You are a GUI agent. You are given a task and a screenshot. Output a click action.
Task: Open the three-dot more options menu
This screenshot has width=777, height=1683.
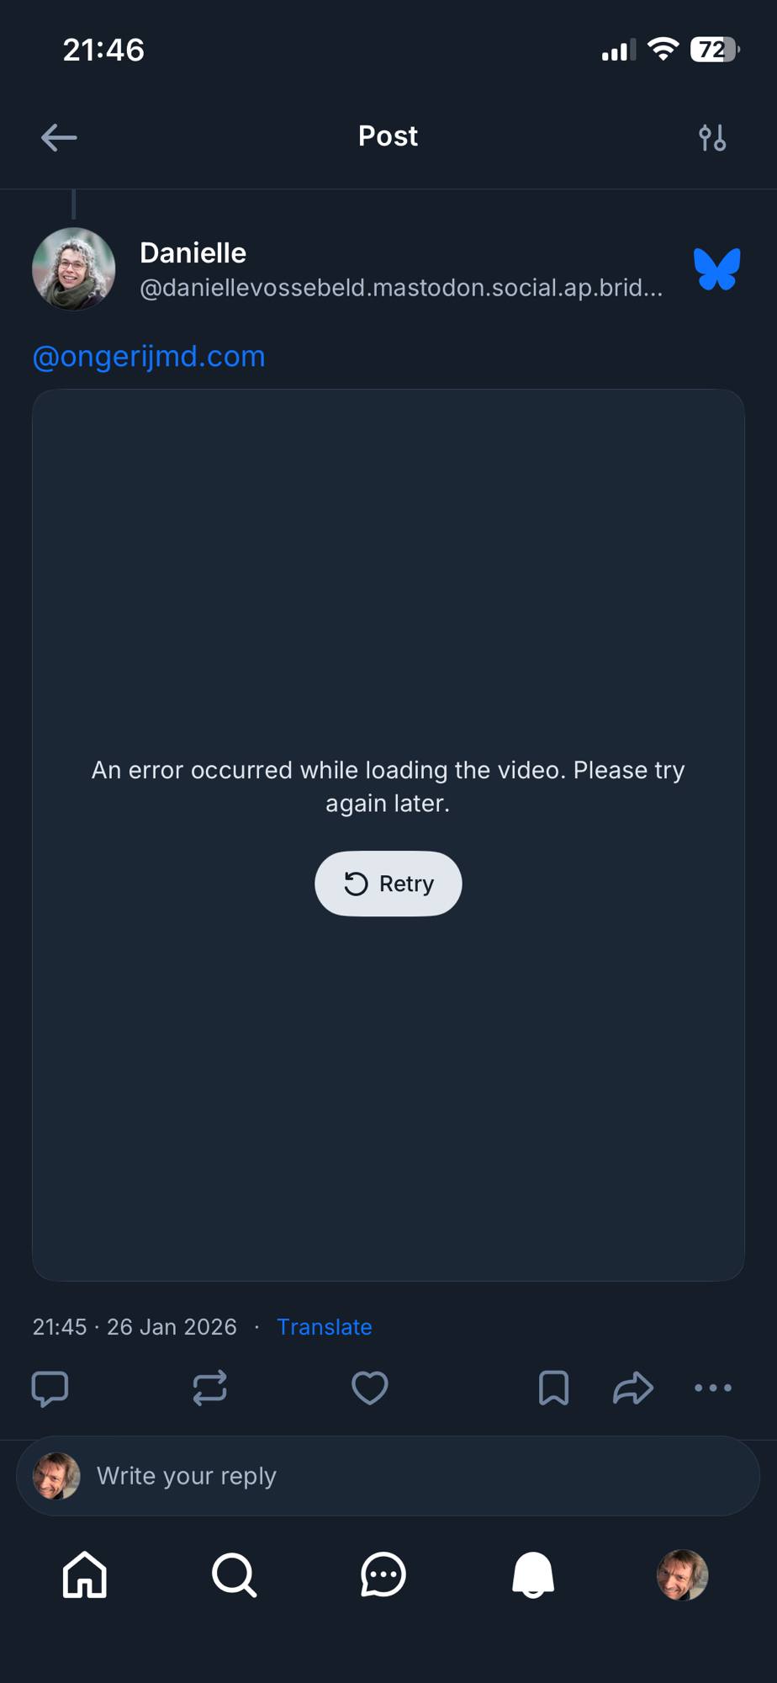[x=713, y=1388]
